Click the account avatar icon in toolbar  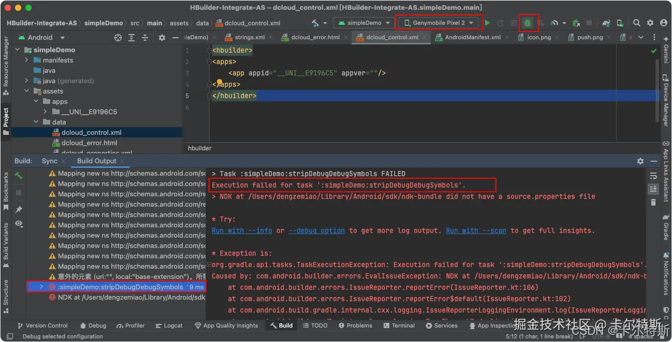point(664,23)
